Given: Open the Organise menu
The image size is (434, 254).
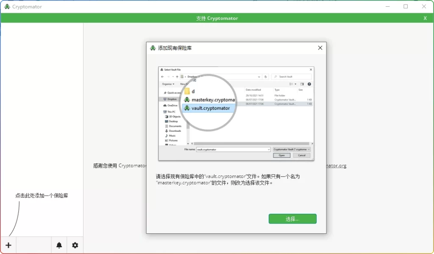Looking at the screenshot, I should coord(167,84).
